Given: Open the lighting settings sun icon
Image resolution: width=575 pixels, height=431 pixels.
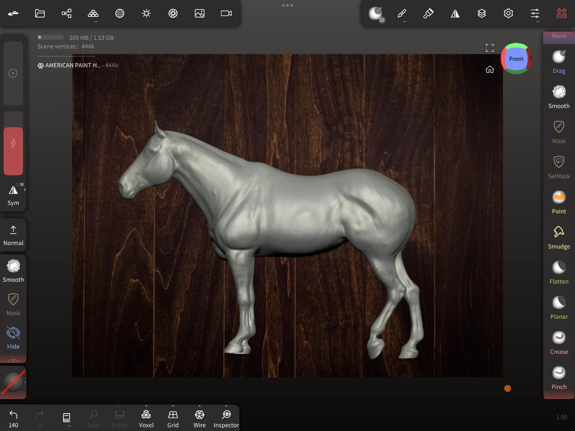Looking at the screenshot, I should point(146,13).
